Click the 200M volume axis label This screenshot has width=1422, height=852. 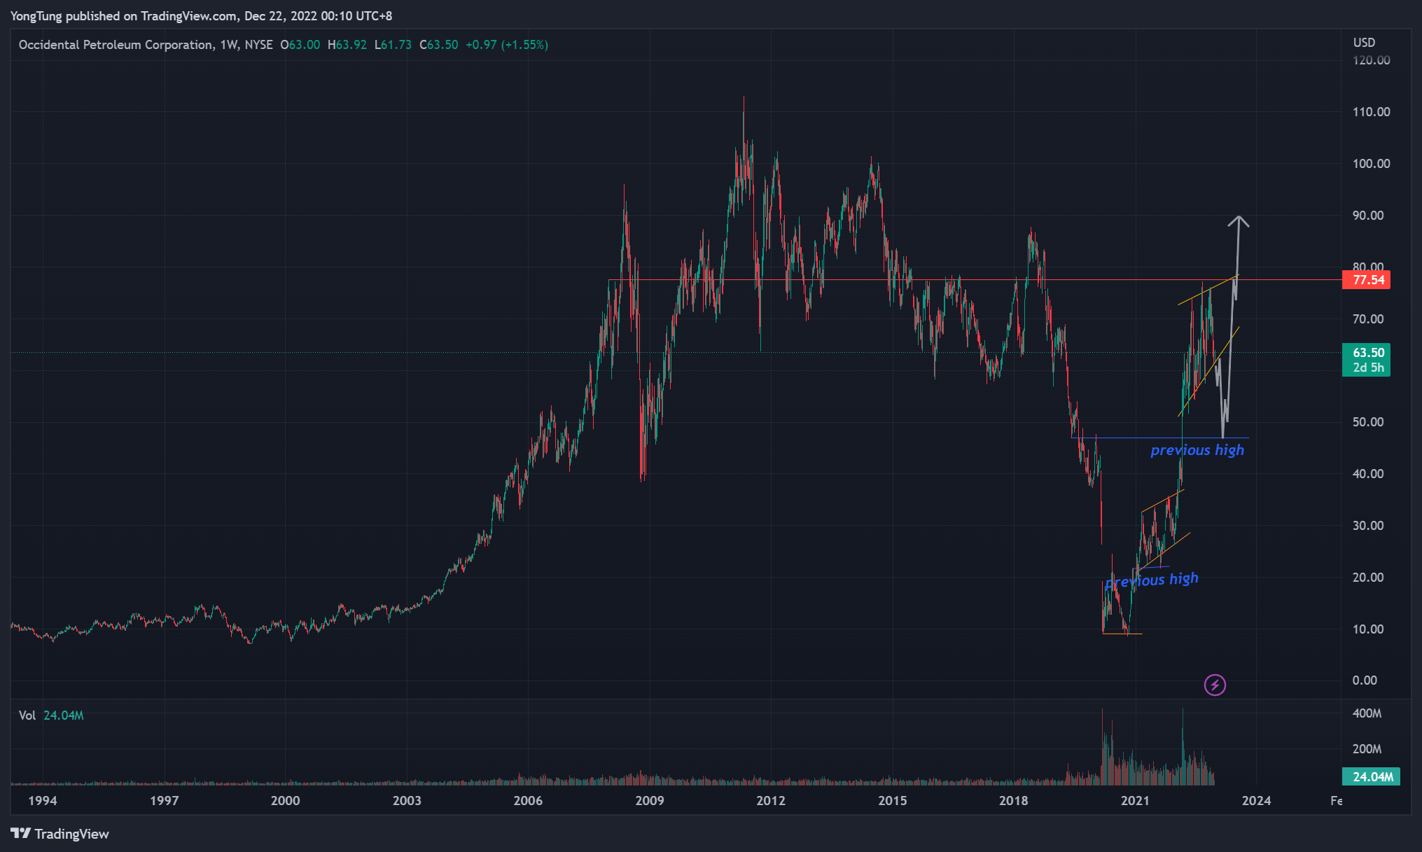click(x=1367, y=749)
